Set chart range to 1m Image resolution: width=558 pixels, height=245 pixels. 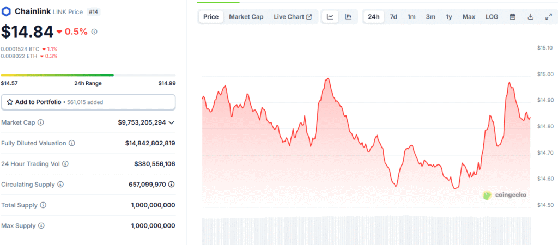[x=412, y=17]
